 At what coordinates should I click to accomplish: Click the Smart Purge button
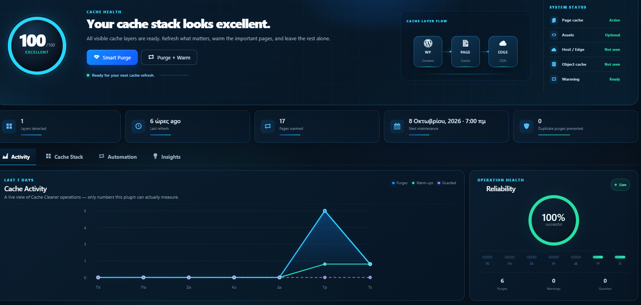tap(112, 57)
